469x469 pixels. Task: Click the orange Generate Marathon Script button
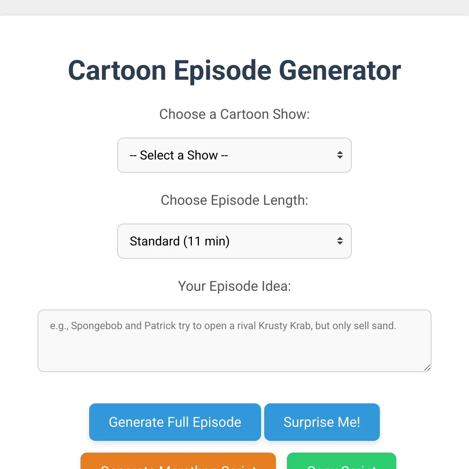[178, 461]
